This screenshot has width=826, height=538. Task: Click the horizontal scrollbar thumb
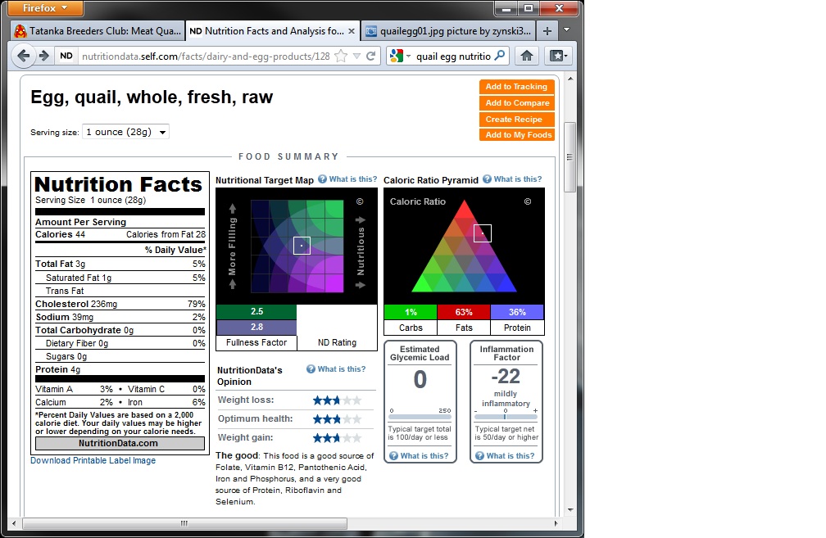point(184,523)
